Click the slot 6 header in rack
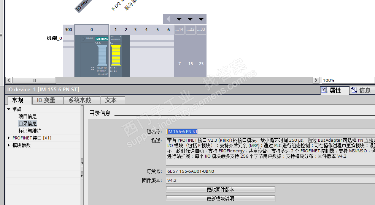The height and width of the screenshot is (205, 375). tap(168, 30)
